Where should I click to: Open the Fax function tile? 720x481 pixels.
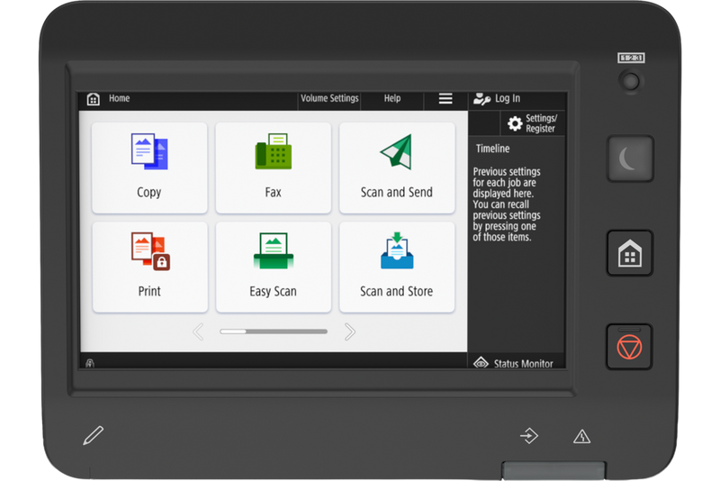click(x=273, y=168)
